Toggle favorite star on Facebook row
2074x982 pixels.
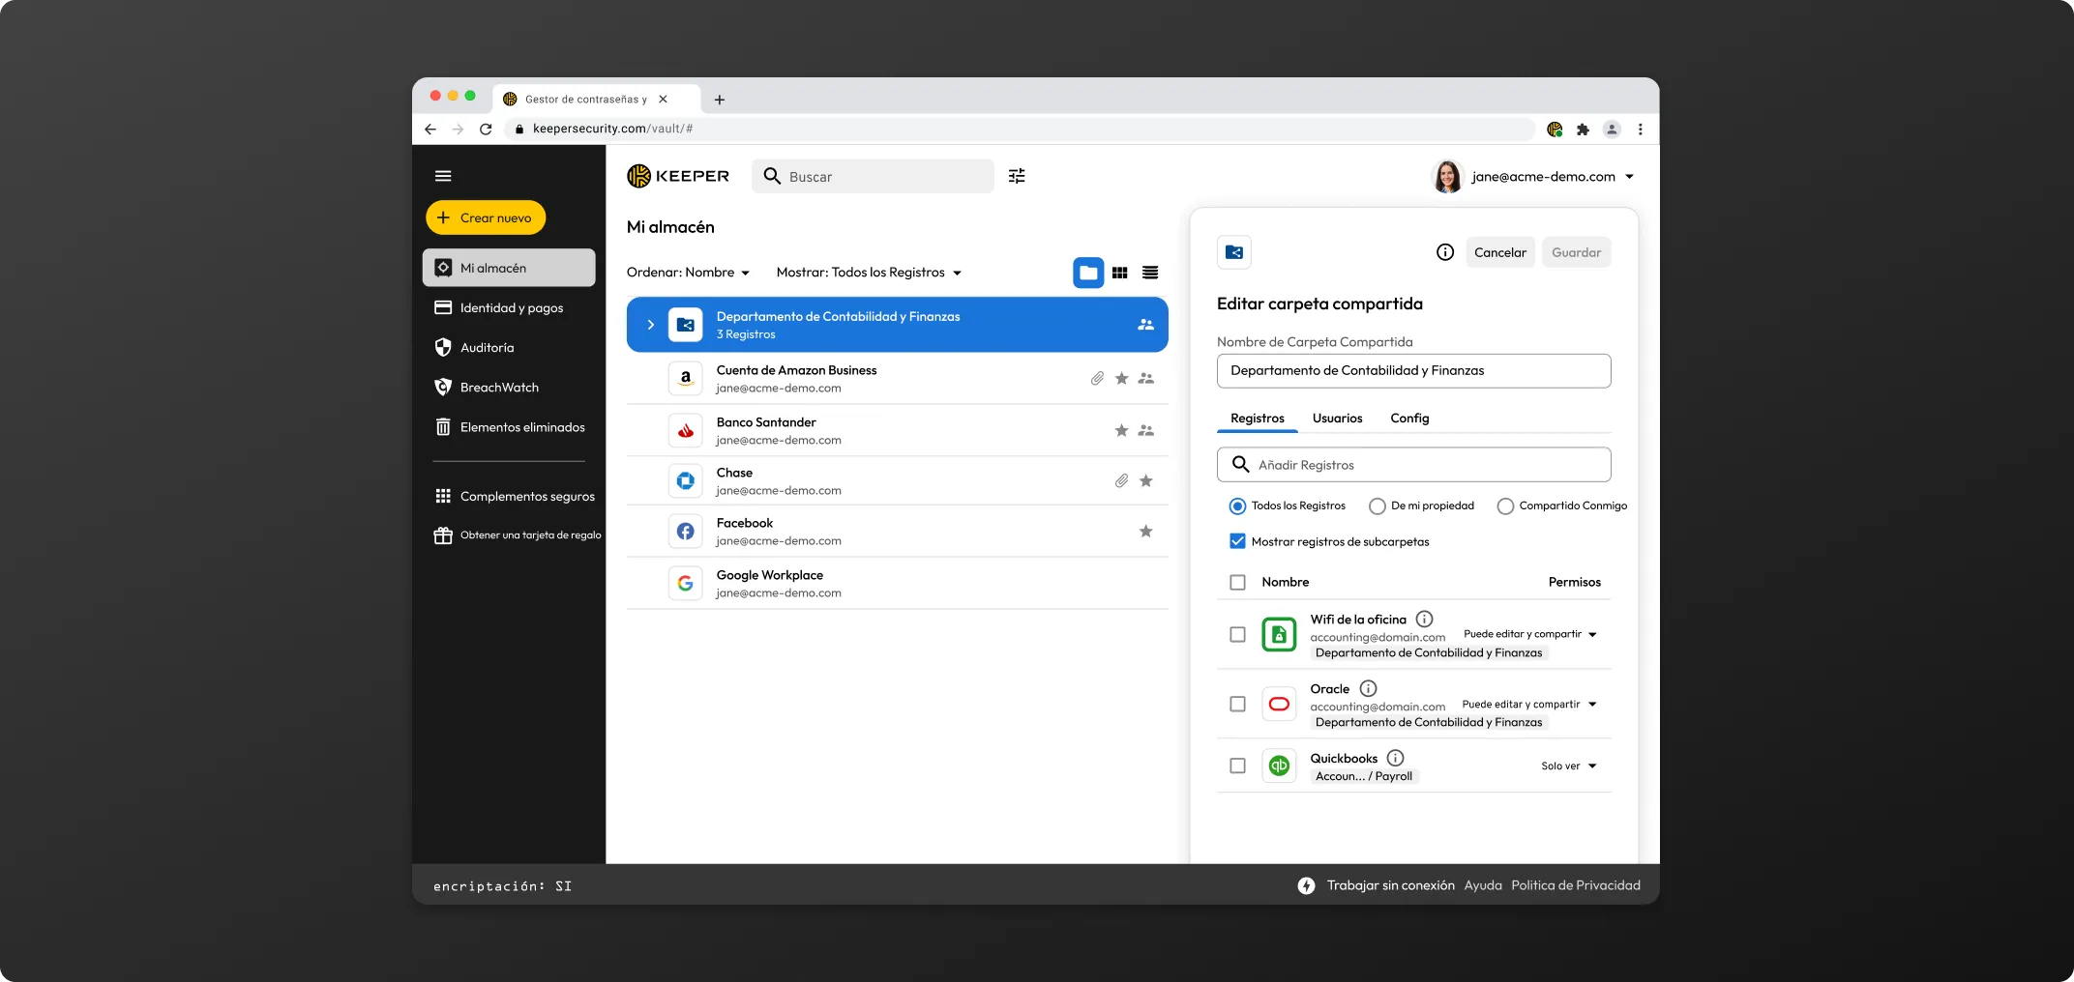(1146, 532)
